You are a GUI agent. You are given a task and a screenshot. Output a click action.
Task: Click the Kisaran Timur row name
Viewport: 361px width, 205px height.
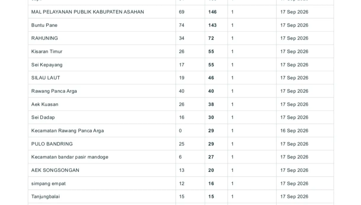(47, 52)
